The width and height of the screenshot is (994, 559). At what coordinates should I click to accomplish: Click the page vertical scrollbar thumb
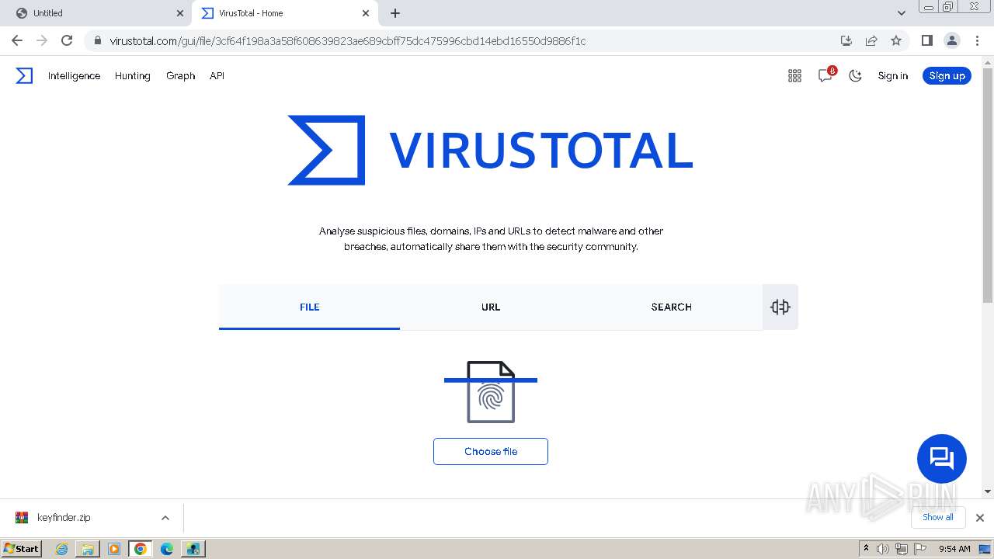tap(987, 185)
